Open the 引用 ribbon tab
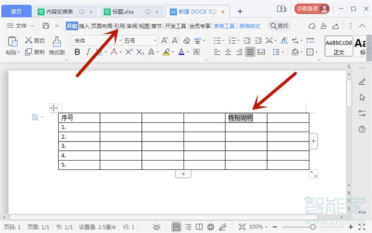Viewport: 372px width, 233px height. point(119,26)
